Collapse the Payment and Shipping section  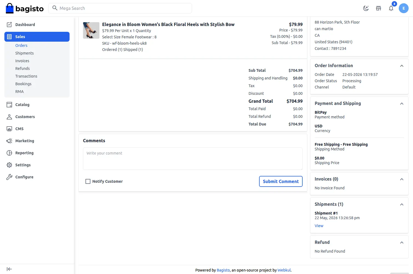point(402,104)
